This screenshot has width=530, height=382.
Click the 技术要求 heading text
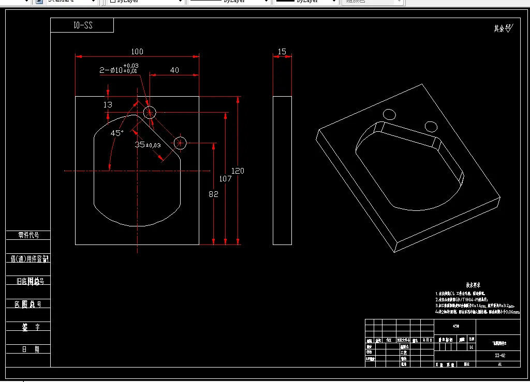473,285
